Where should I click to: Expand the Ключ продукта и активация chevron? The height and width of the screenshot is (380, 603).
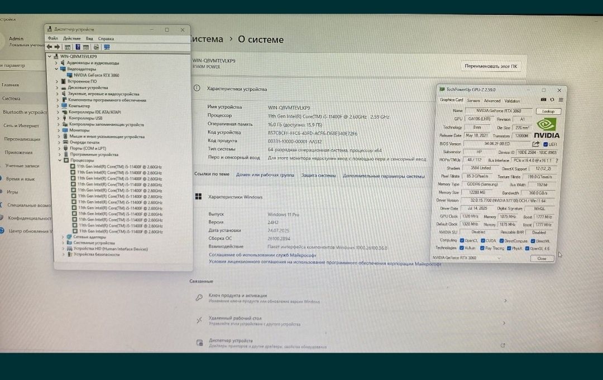coord(505,300)
